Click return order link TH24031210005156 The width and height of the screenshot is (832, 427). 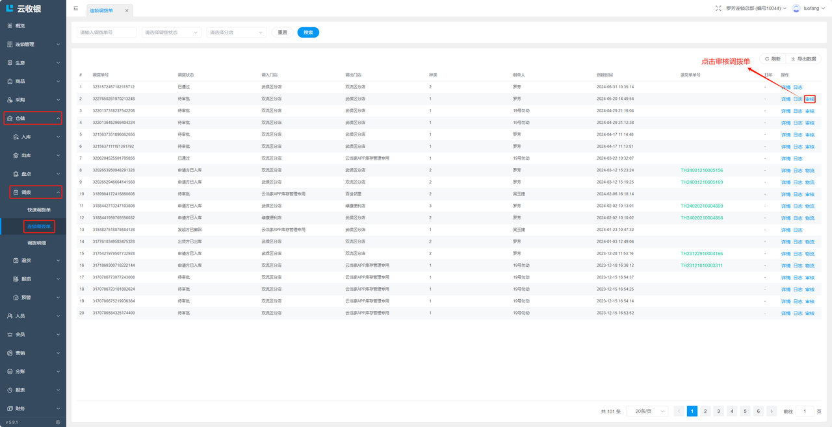pyautogui.click(x=701, y=171)
